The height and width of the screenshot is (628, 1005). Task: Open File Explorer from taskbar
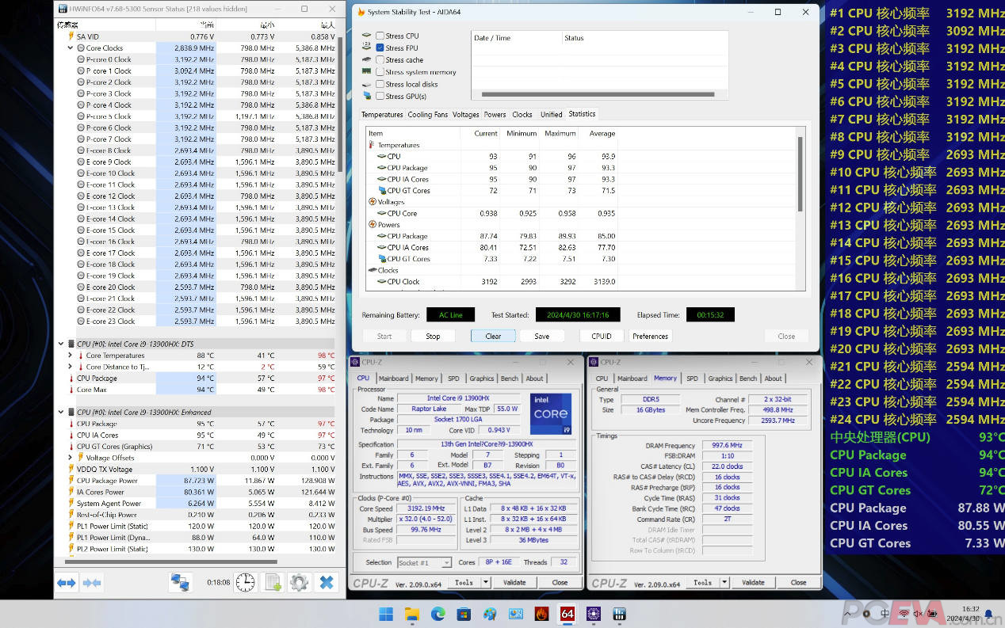pos(412,614)
